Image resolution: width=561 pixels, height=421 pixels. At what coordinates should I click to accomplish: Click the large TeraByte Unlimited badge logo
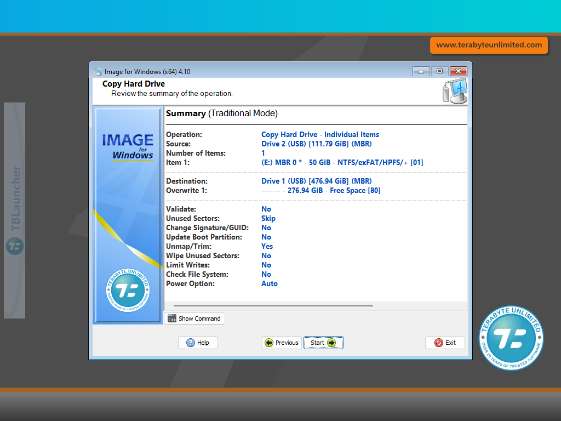click(511, 338)
